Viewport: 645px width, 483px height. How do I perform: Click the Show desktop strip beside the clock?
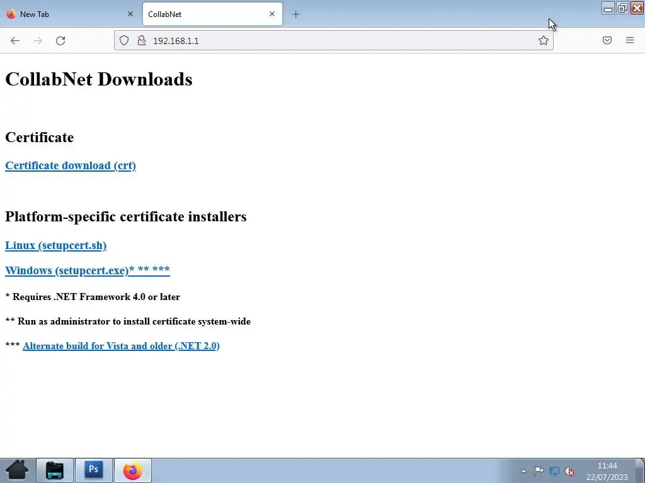[640, 470]
